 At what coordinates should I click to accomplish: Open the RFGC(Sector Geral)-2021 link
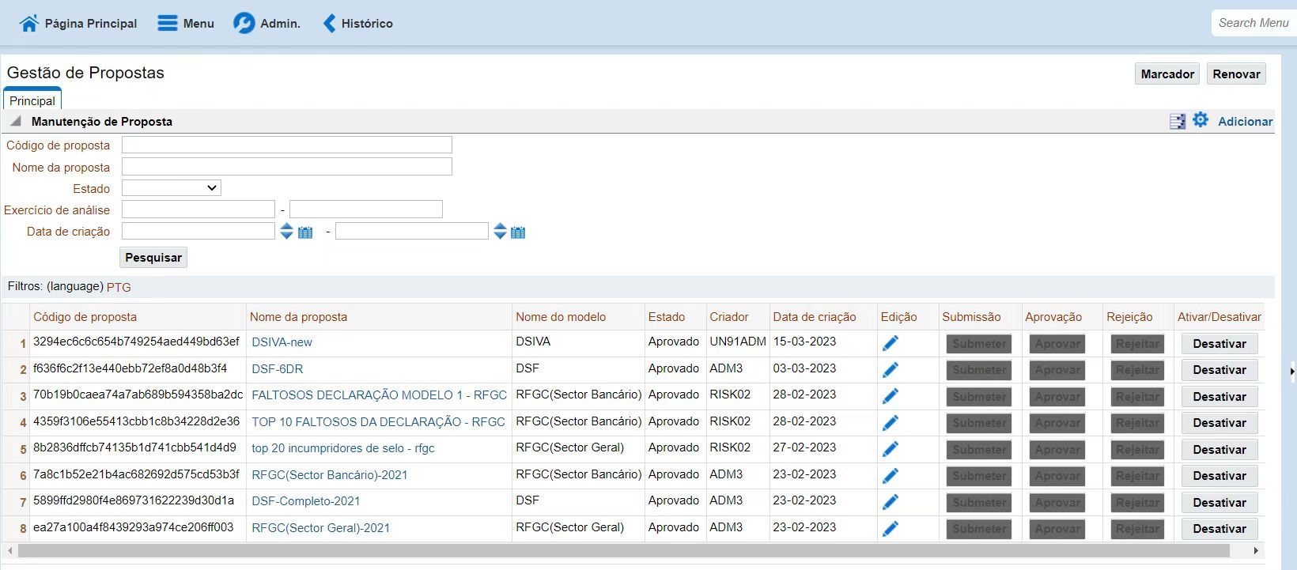click(320, 528)
